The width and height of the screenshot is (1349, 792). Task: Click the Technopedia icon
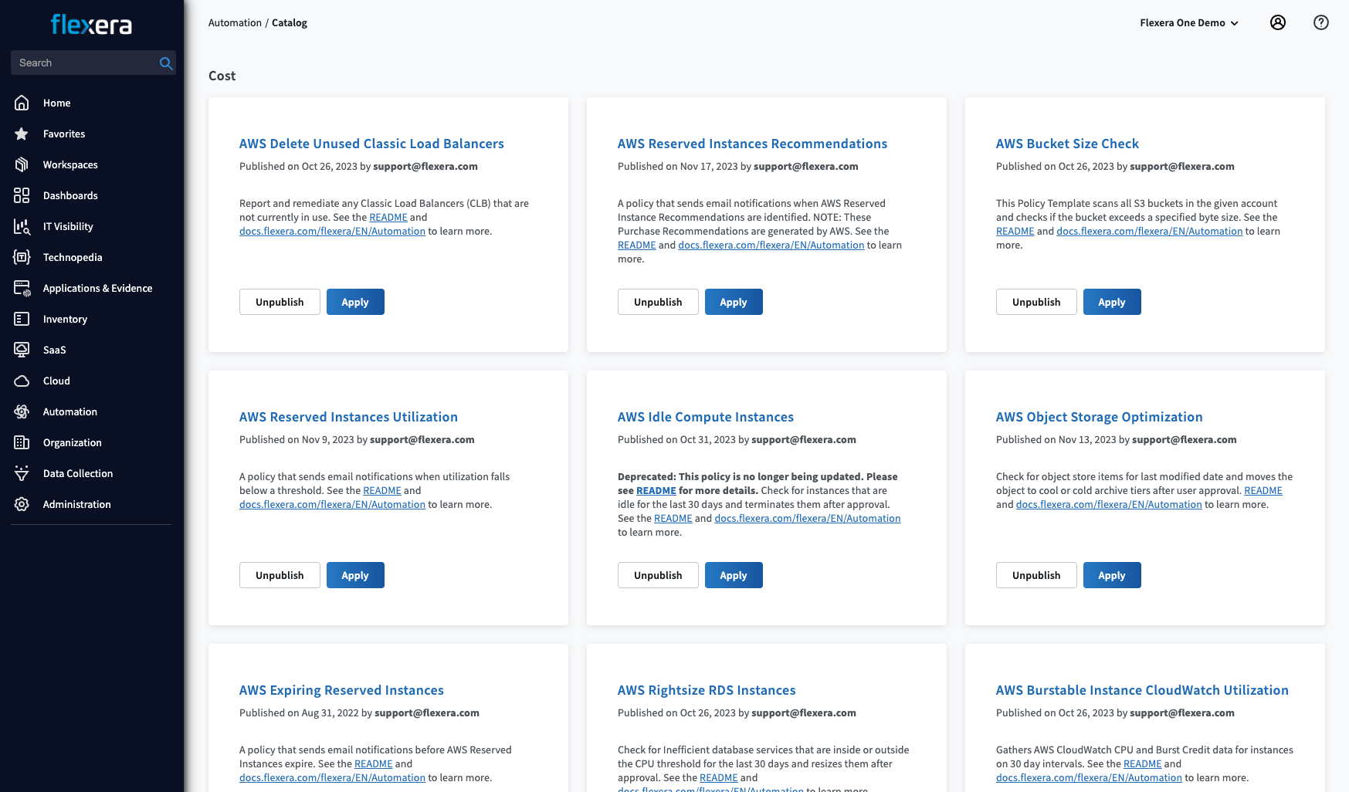coord(22,257)
